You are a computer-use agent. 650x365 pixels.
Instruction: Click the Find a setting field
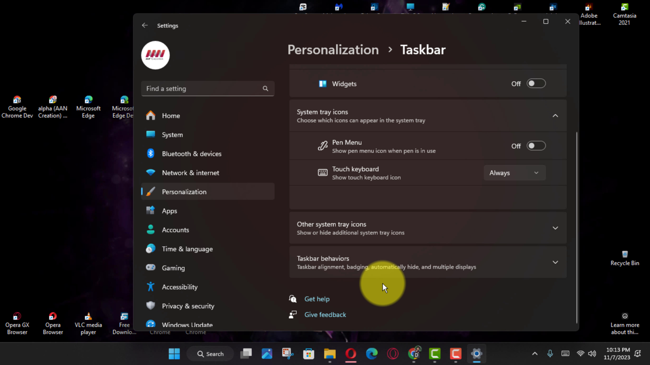point(203,88)
